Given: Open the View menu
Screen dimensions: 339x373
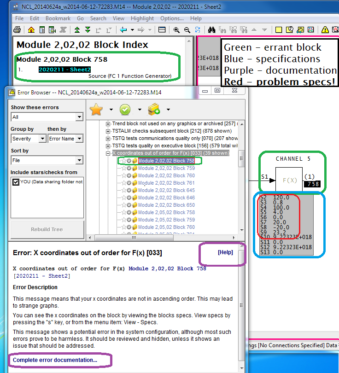Looking at the screenshot, I should [118, 18].
